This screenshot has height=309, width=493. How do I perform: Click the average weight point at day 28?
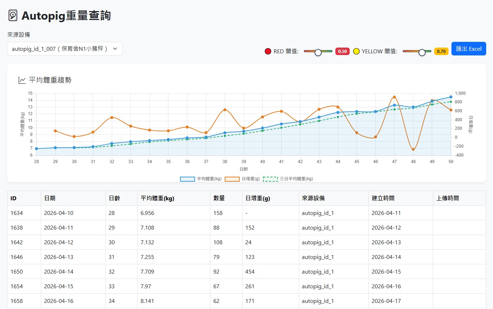pos(36,149)
